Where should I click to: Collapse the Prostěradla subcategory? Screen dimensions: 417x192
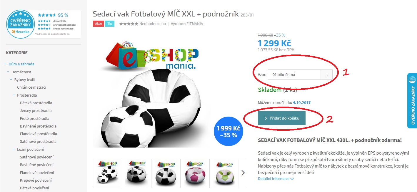point(14,95)
